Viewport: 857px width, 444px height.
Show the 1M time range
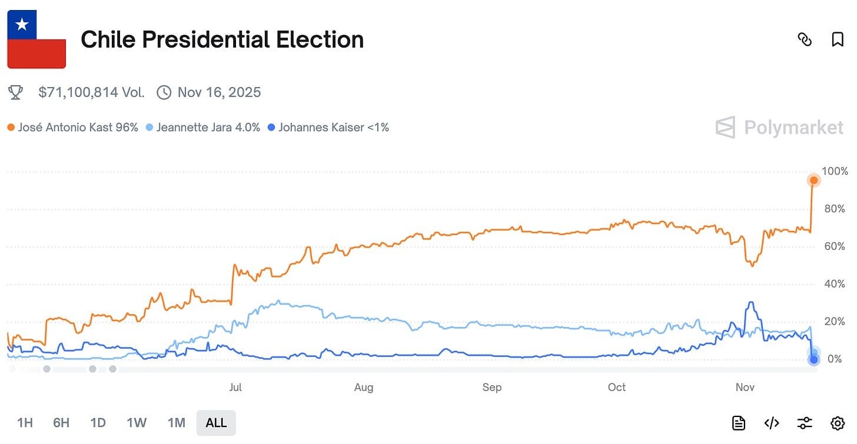pyautogui.click(x=176, y=422)
